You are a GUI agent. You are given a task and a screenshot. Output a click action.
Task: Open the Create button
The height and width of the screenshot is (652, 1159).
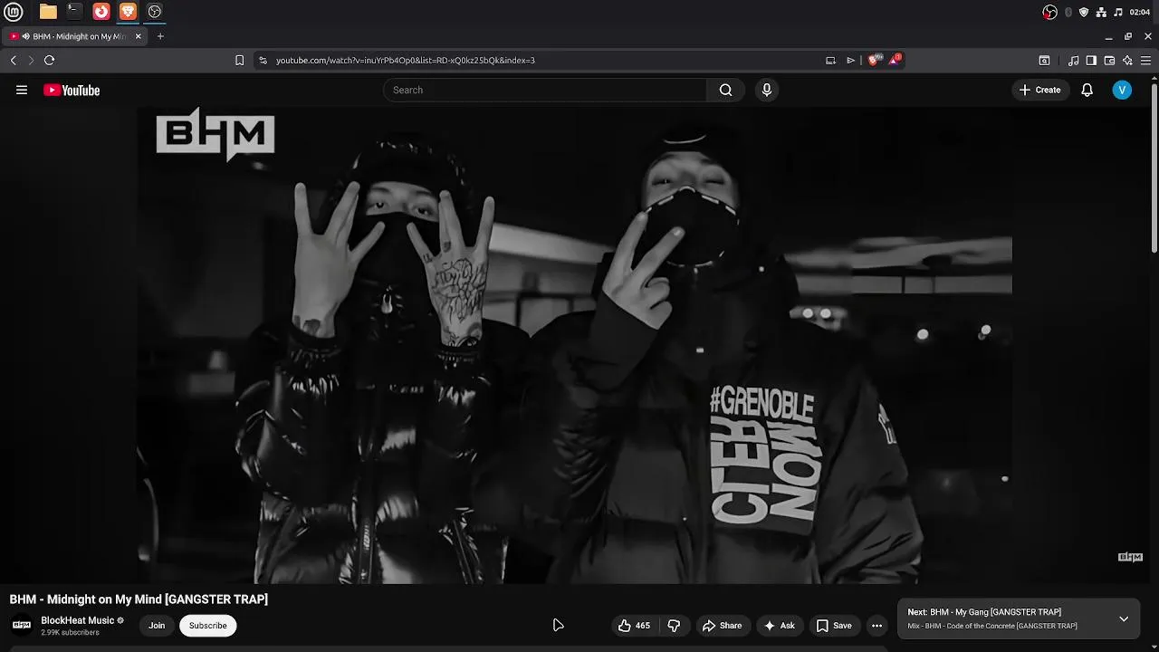[x=1039, y=90]
